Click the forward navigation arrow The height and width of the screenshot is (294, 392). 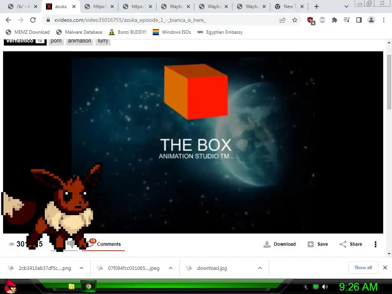click(x=21, y=20)
